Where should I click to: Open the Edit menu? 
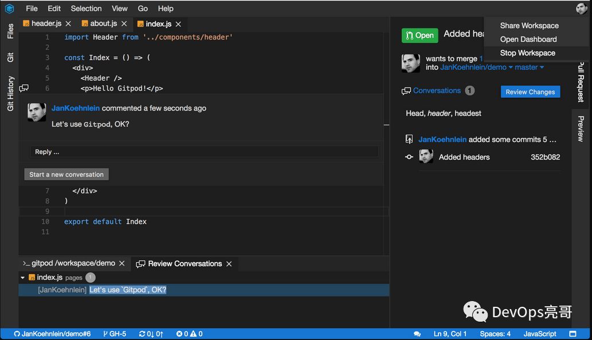tap(54, 8)
